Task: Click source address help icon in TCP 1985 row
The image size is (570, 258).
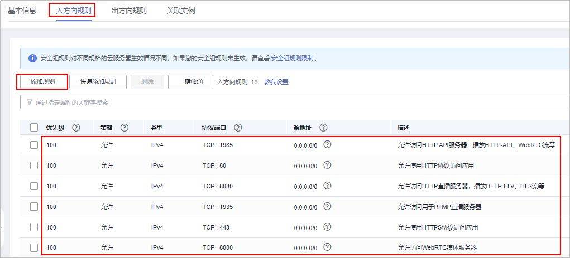Action: pyautogui.click(x=327, y=144)
